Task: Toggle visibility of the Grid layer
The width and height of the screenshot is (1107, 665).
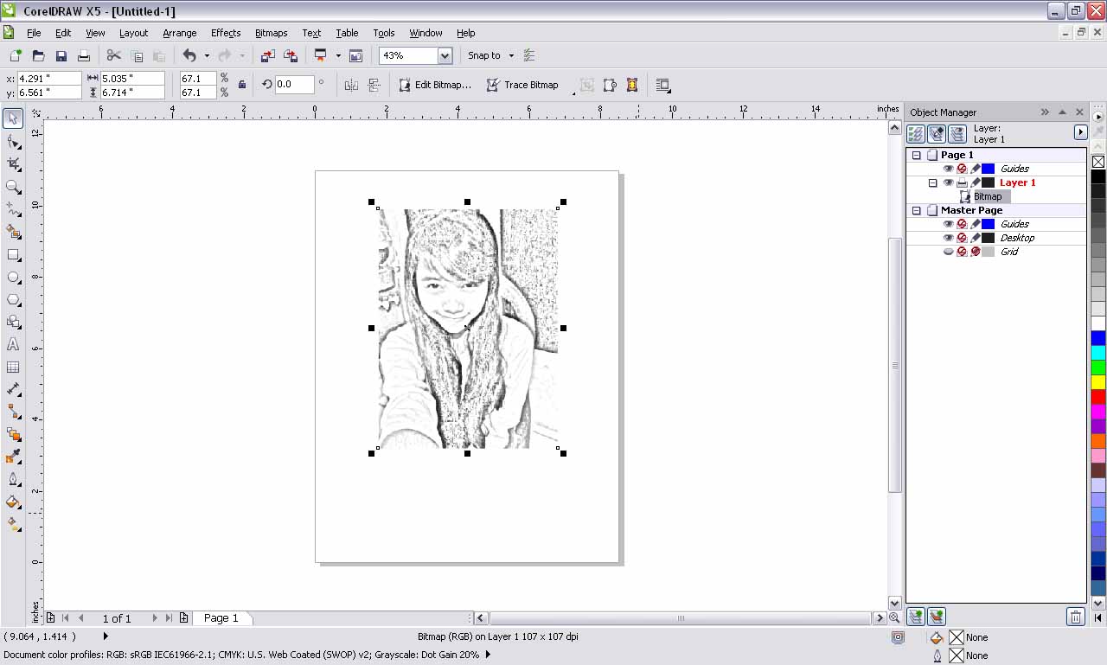Action: (948, 252)
